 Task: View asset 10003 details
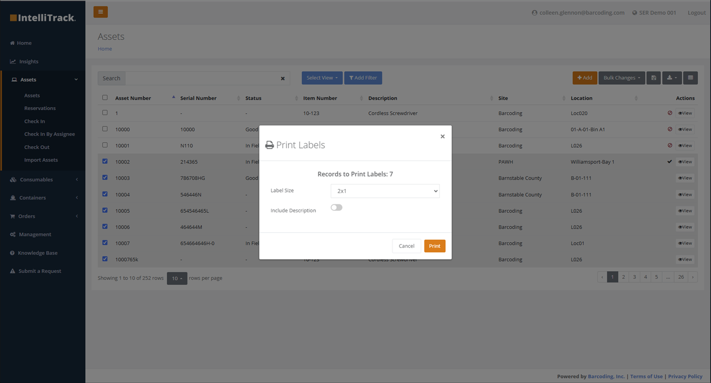(685, 178)
